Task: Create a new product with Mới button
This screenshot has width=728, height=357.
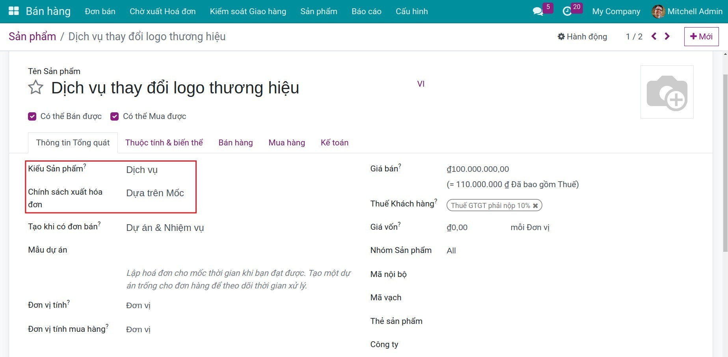Action: tap(701, 36)
